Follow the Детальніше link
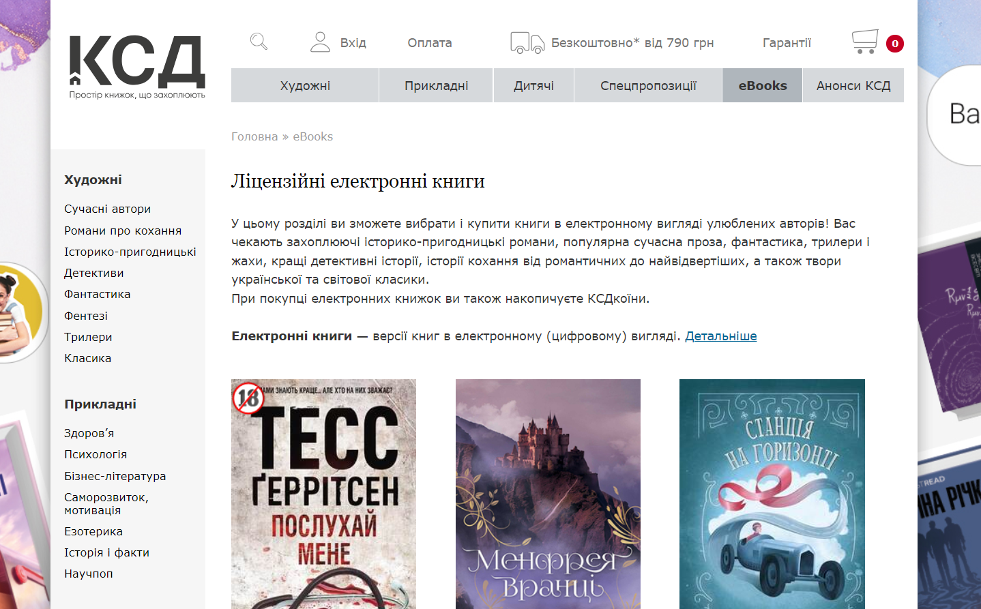 [x=721, y=336]
